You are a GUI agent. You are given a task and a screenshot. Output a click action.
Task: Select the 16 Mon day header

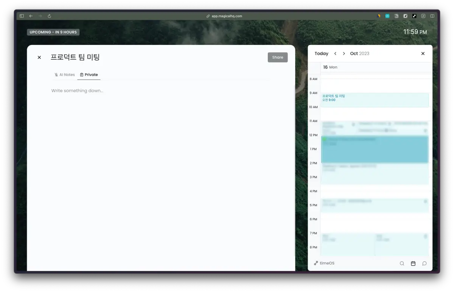click(330, 67)
